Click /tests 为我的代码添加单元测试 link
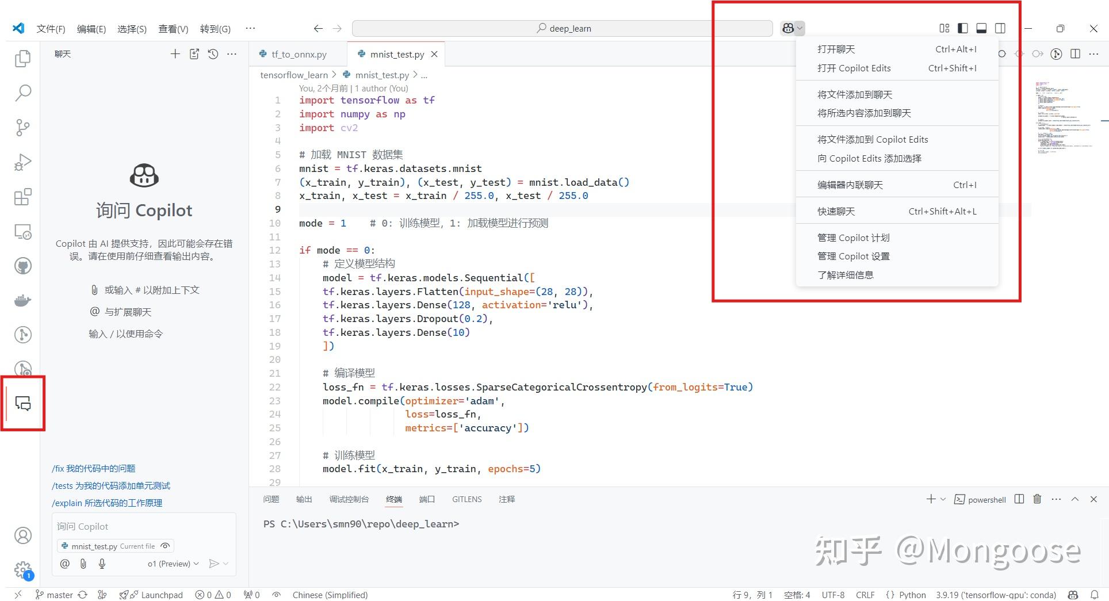This screenshot has height=601, width=1109. [x=111, y=486]
